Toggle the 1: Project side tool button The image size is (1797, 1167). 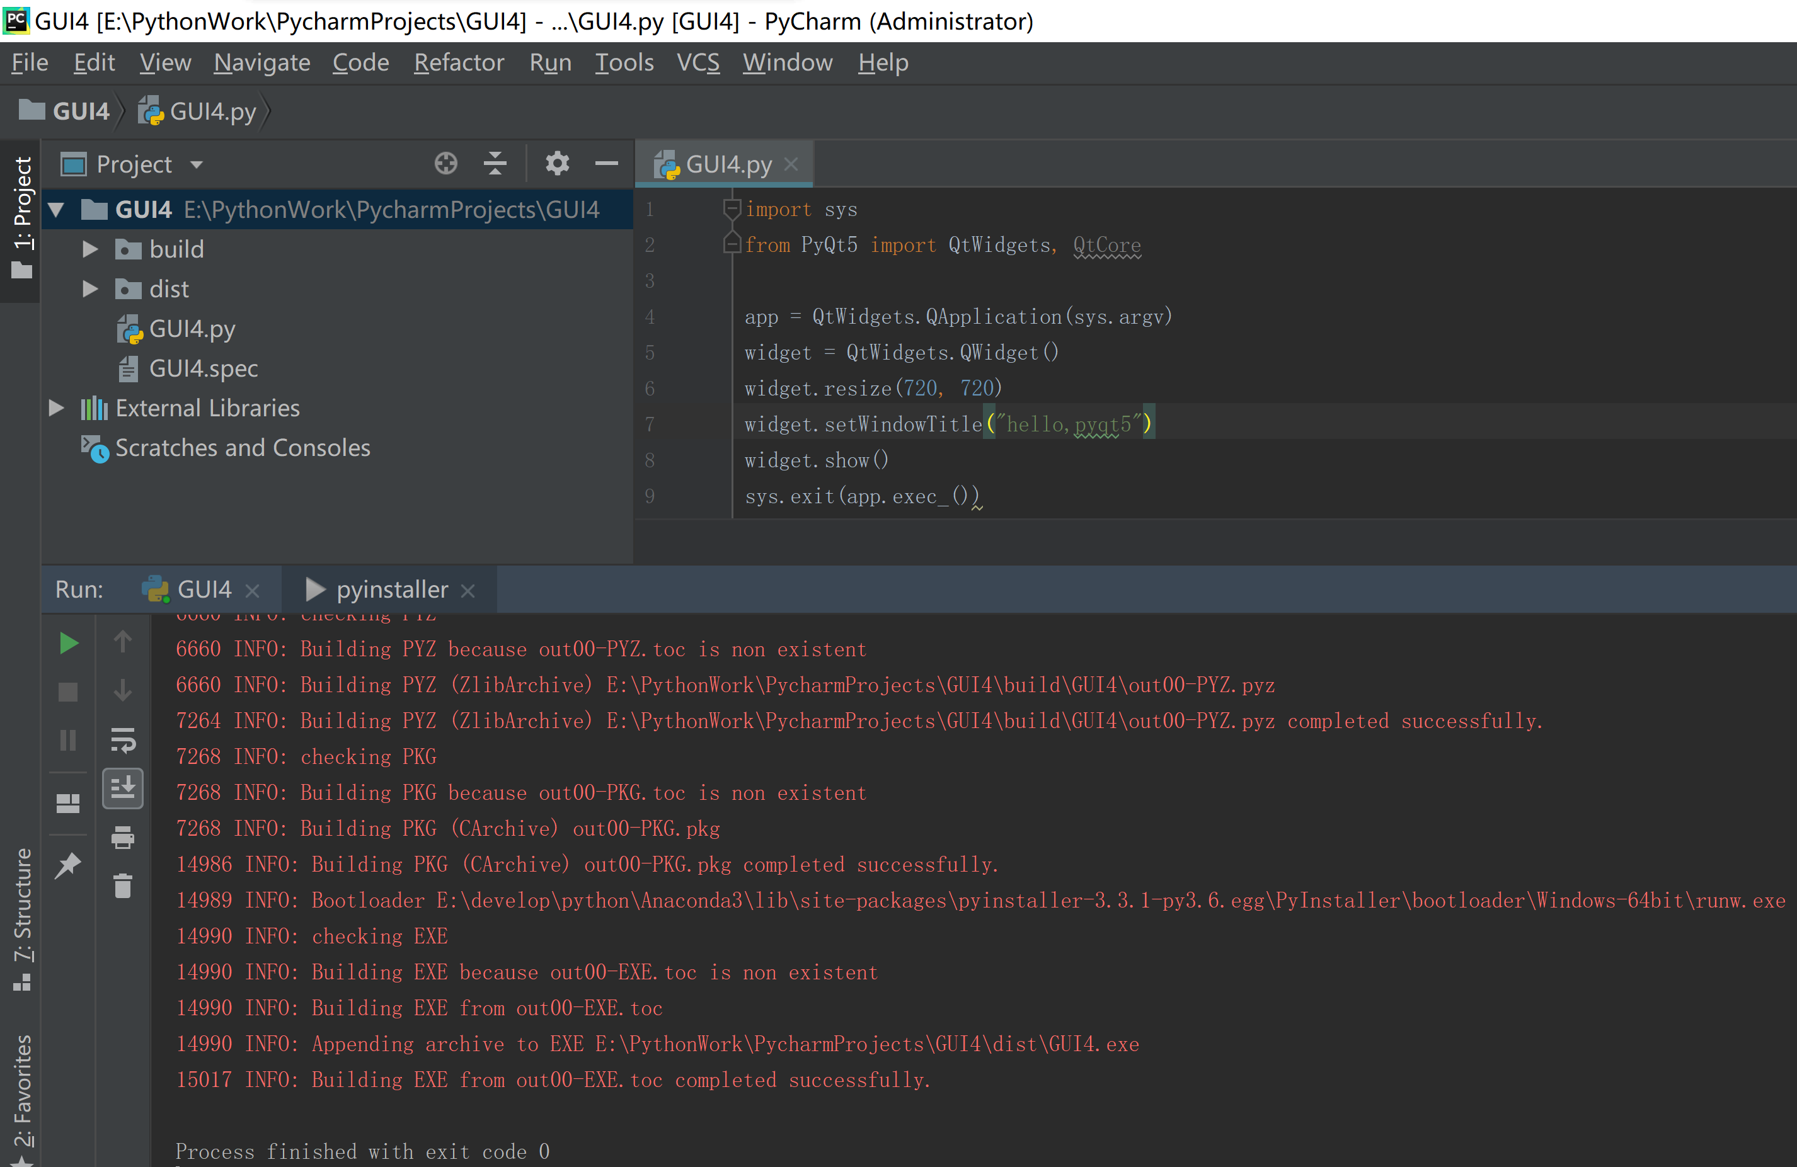[21, 219]
